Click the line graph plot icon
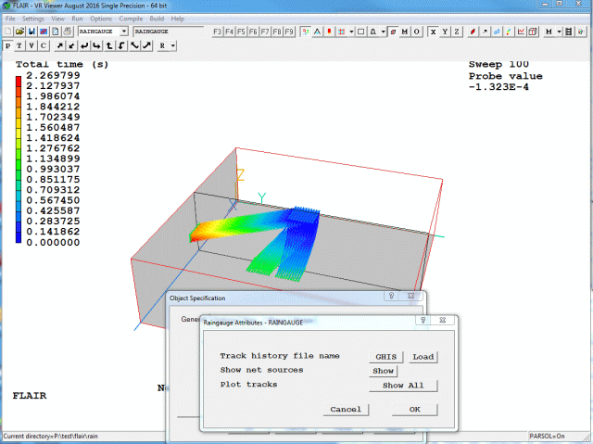Viewport: 593px width, 444px height. 520,32
